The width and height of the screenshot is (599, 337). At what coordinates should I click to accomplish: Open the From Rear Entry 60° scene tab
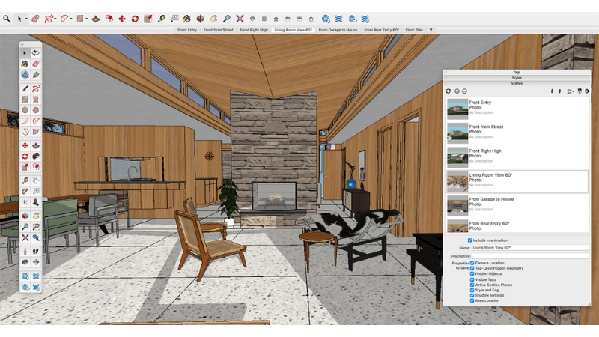(x=381, y=30)
